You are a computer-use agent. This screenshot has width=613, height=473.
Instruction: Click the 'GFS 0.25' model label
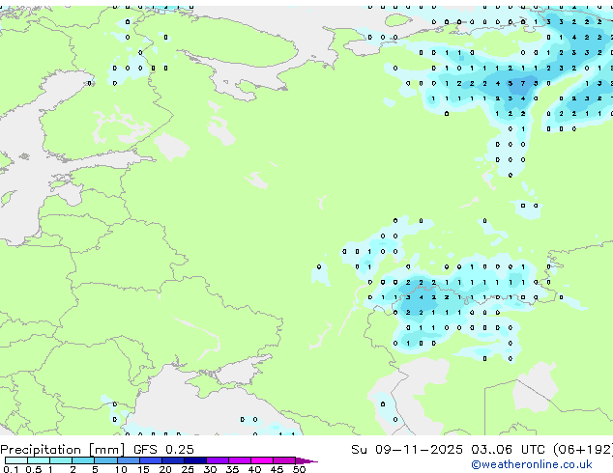[163, 450]
